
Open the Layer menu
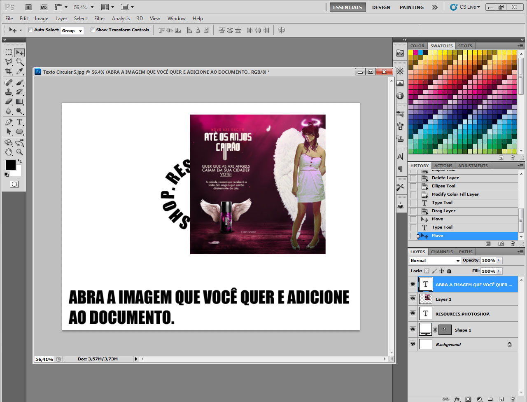click(61, 19)
